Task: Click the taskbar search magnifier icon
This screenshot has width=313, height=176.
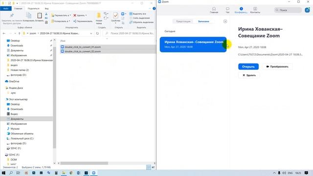Action: [11, 173]
